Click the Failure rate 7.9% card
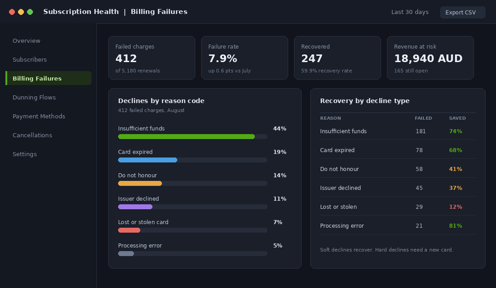 244,58
